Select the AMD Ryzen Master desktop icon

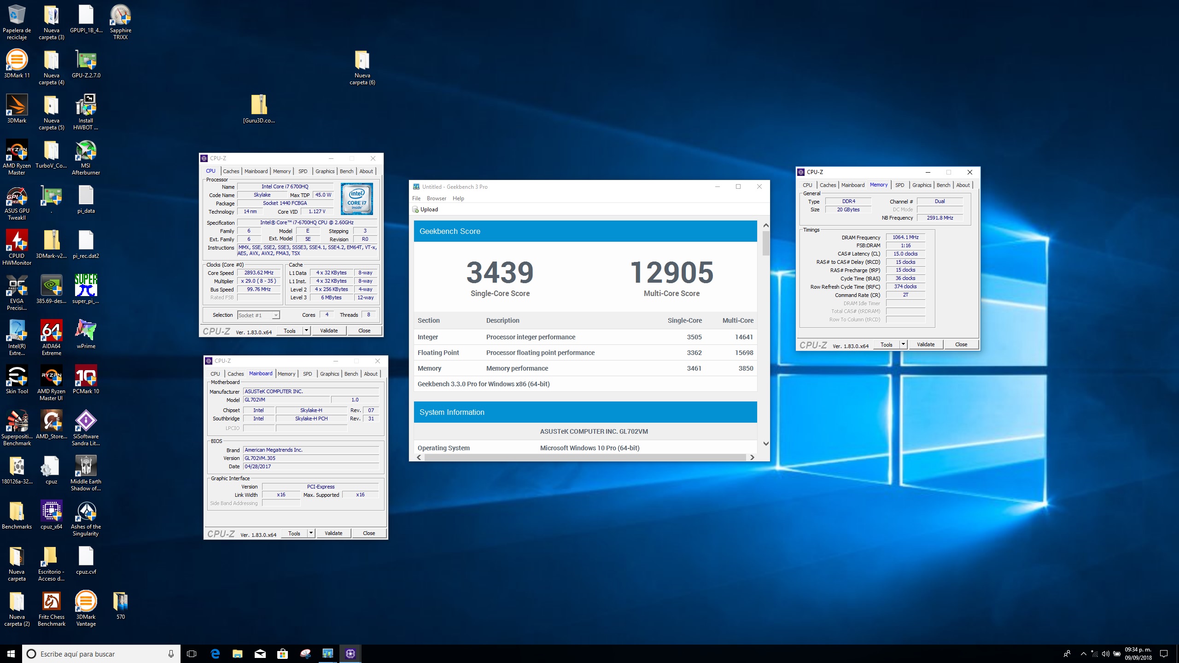click(17, 158)
